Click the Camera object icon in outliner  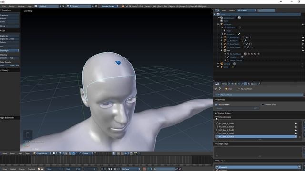coord(221,64)
